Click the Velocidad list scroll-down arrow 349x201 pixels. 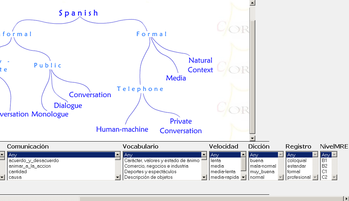coord(243,177)
